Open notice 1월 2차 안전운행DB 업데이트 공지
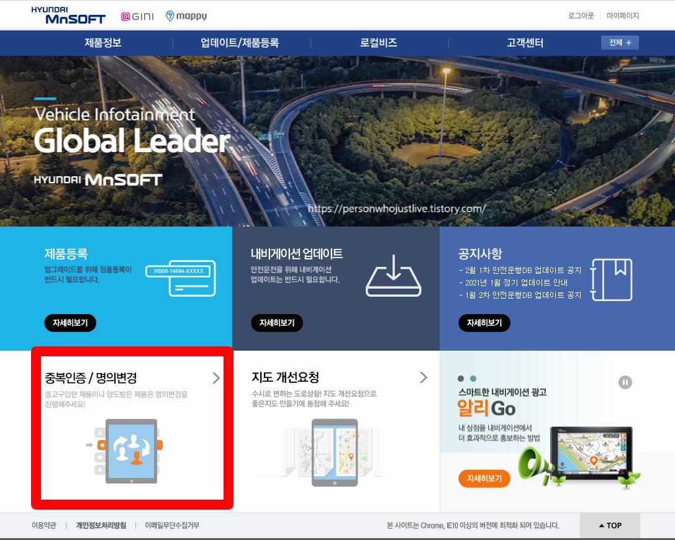 tap(520, 295)
